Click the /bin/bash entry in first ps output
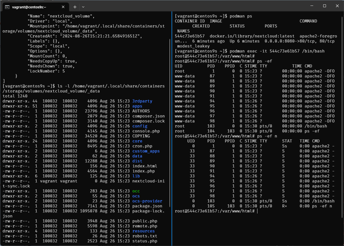Image resolution: width=344 pixels, height=246 pixels. 316,126
